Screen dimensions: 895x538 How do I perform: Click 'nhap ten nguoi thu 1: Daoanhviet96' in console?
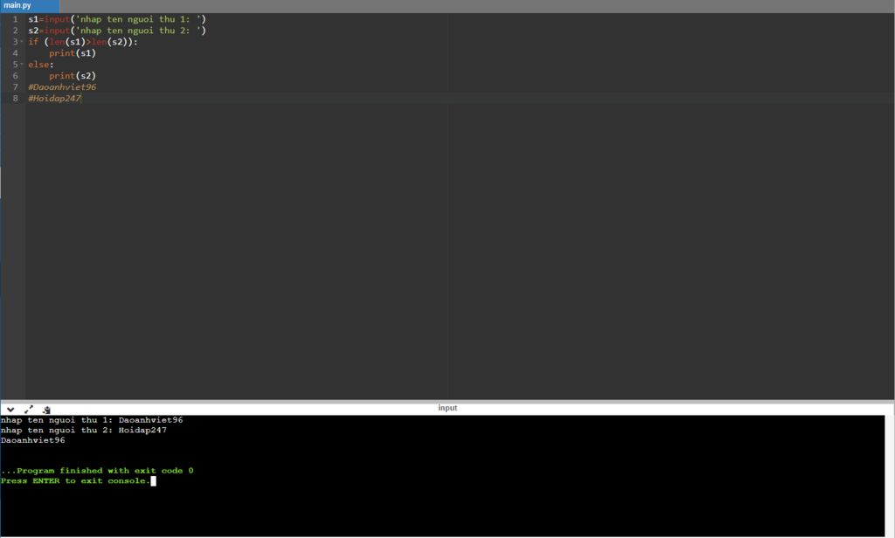(x=92, y=420)
